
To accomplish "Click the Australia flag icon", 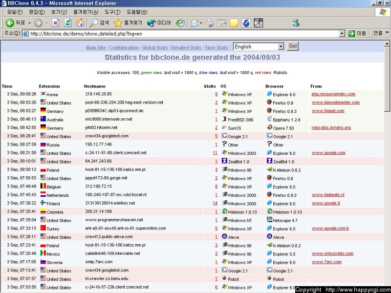I will [43, 119].
